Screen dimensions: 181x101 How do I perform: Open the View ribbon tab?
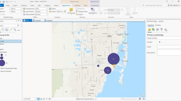[x=32, y=5]
